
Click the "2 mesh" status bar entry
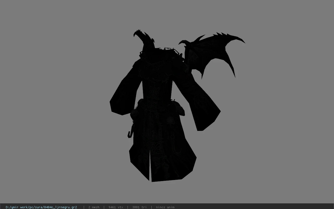94,207
